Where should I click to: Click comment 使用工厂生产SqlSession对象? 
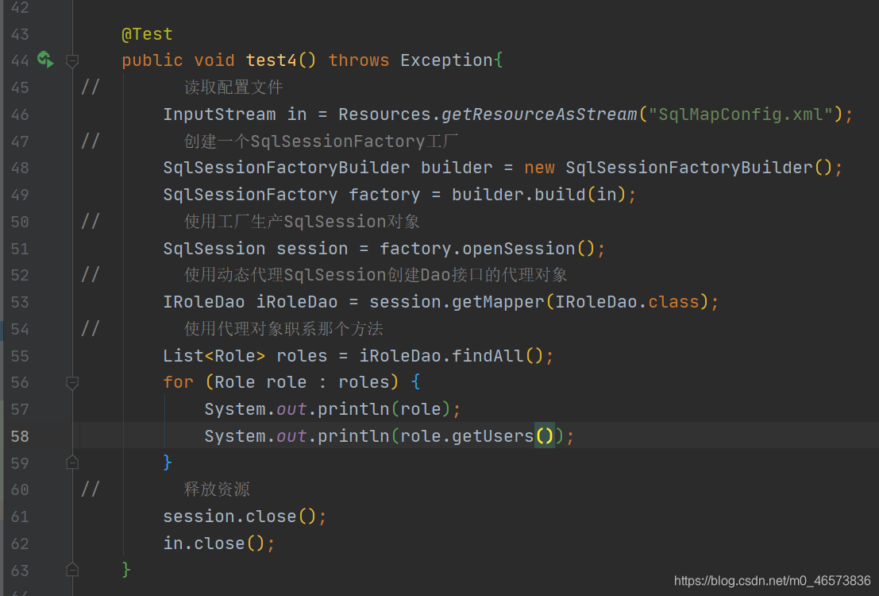tap(302, 222)
